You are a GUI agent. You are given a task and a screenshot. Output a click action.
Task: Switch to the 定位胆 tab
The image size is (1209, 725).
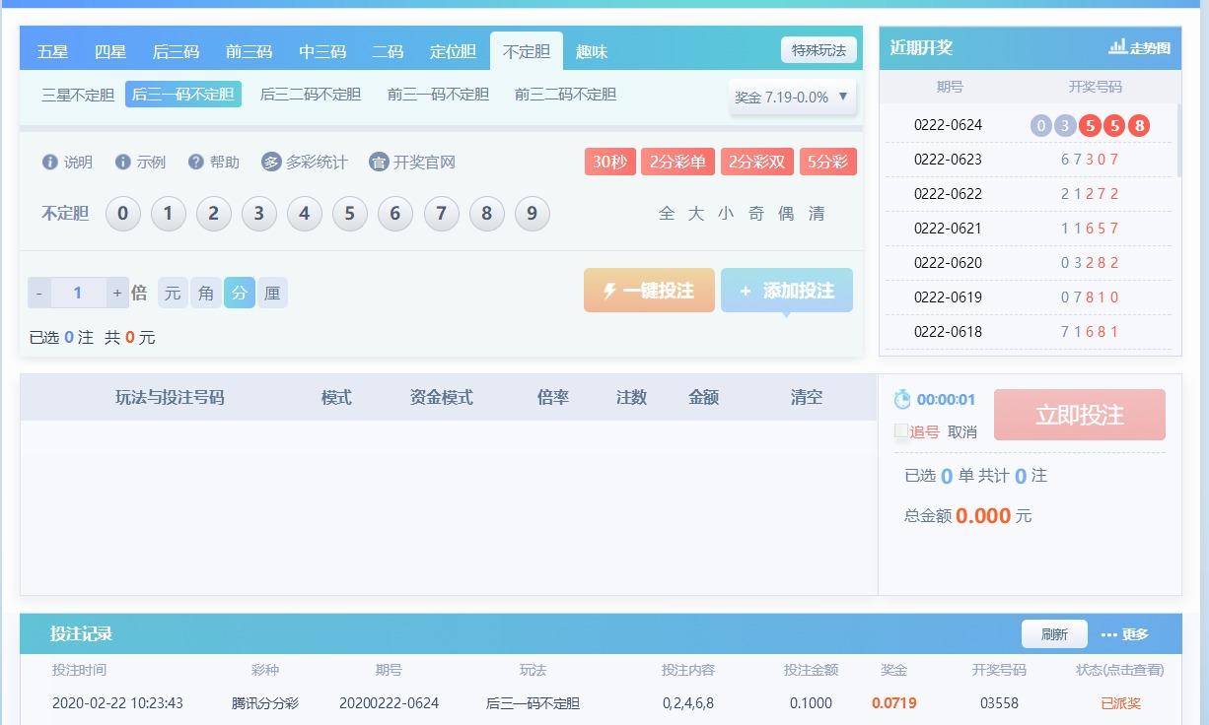tap(453, 51)
